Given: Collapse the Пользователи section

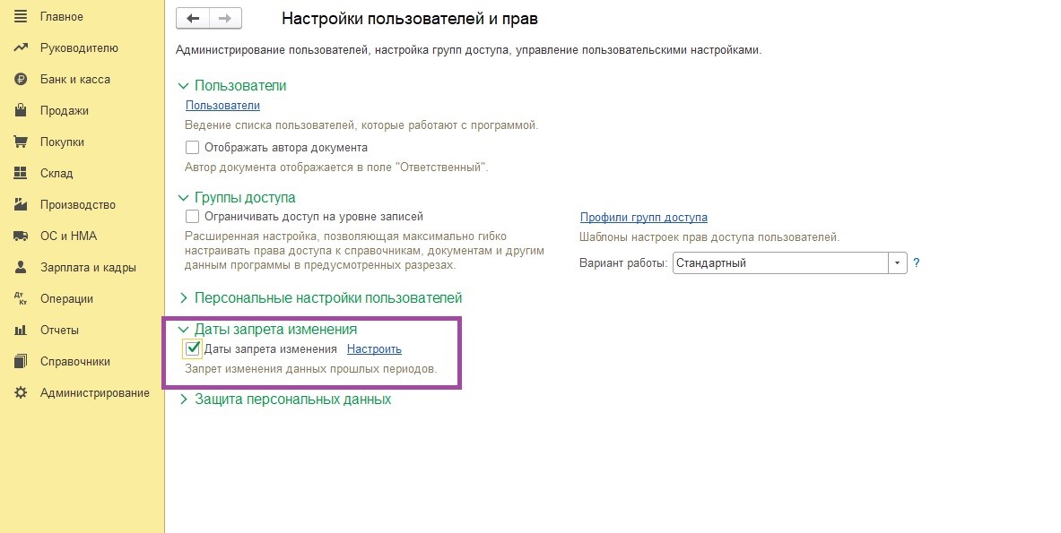Looking at the screenshot, I should point(183,86).
